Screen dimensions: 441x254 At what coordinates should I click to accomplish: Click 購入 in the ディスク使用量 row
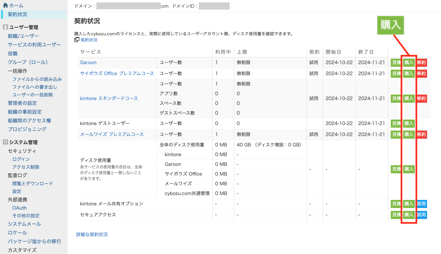click(409, 169)
